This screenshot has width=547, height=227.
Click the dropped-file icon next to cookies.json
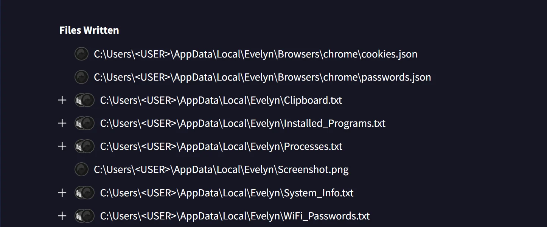click(x=81, y=54)
